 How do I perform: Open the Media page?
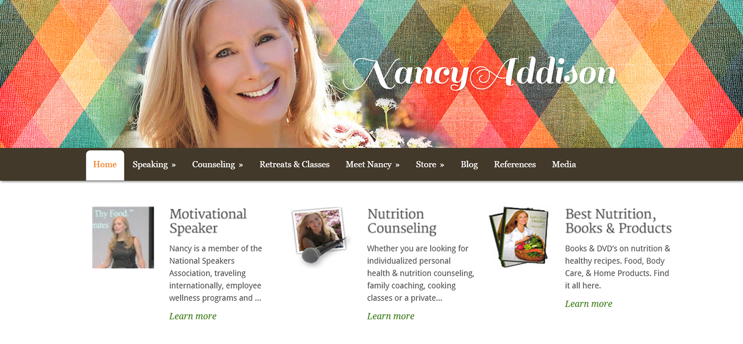(x=564, y=165)
